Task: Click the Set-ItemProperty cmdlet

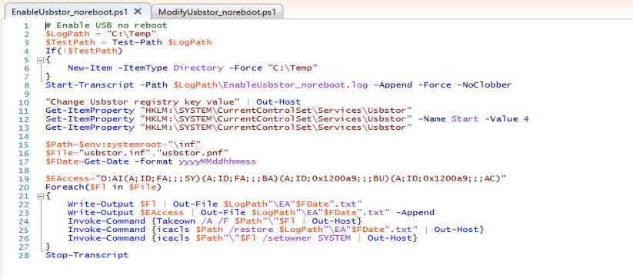Action: click(x=89, y=119)
